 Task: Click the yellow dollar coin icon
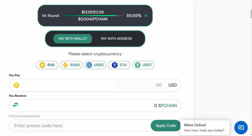click(x=16, y=85)
